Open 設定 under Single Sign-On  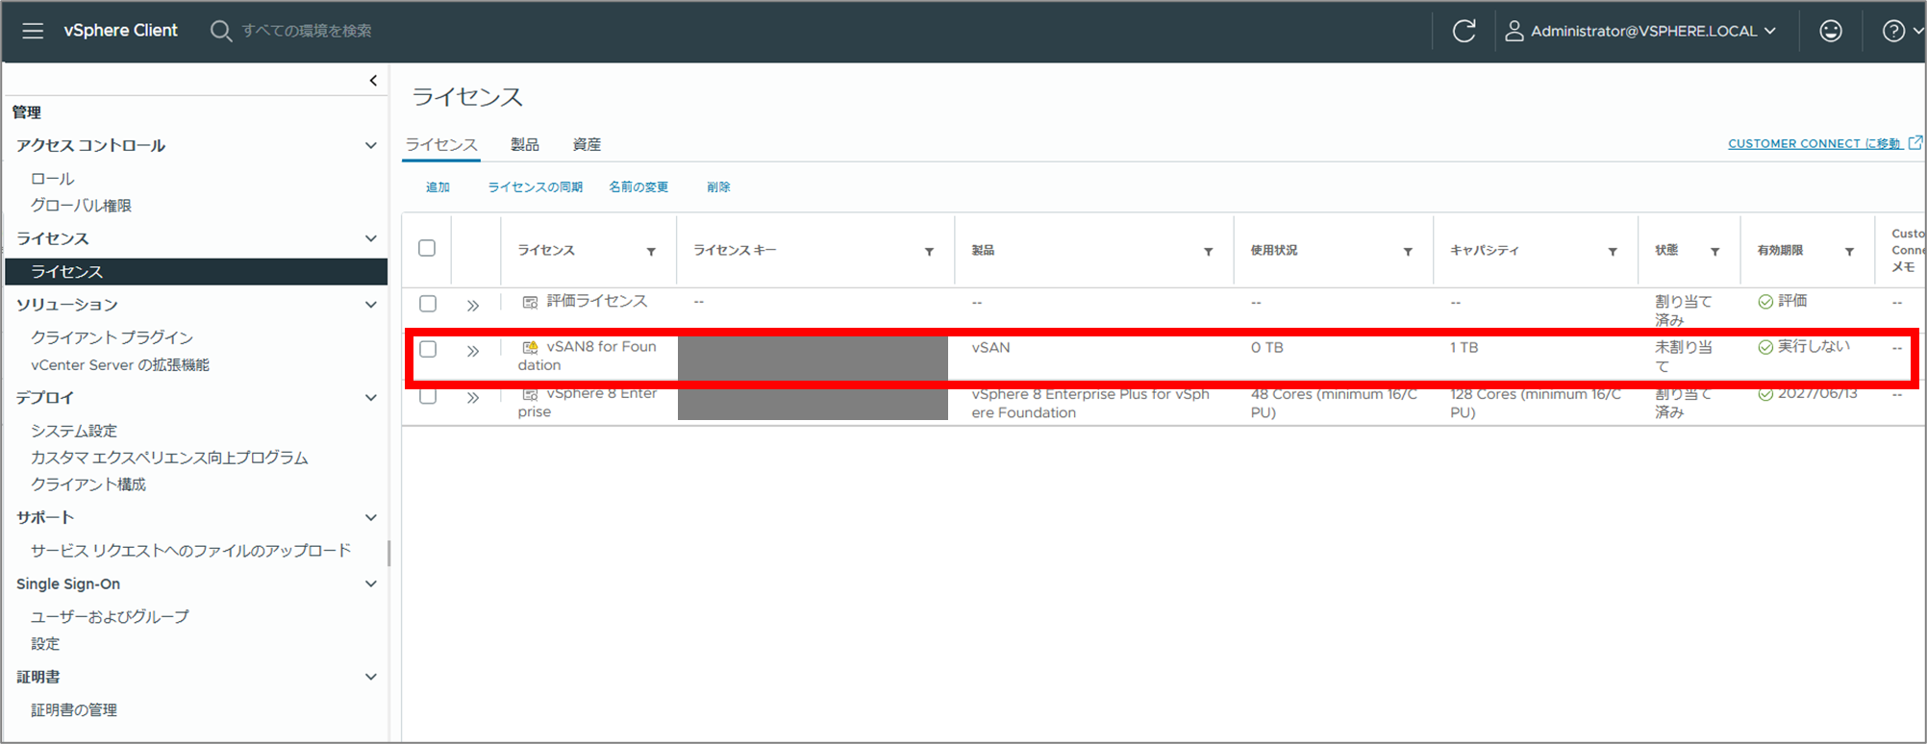(45, 644)
